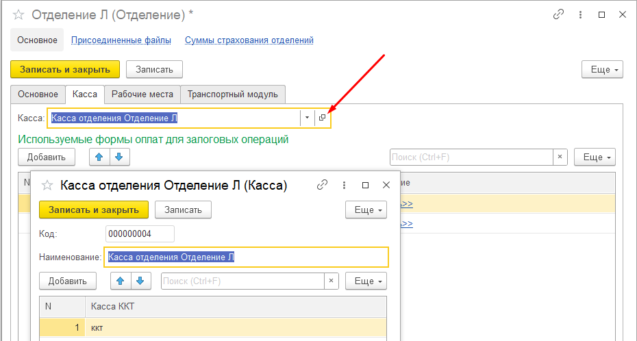Open the three-dot menu in the Касса dialog
Image resolution: width=637 pixels, height=341 pixels.
344,185
